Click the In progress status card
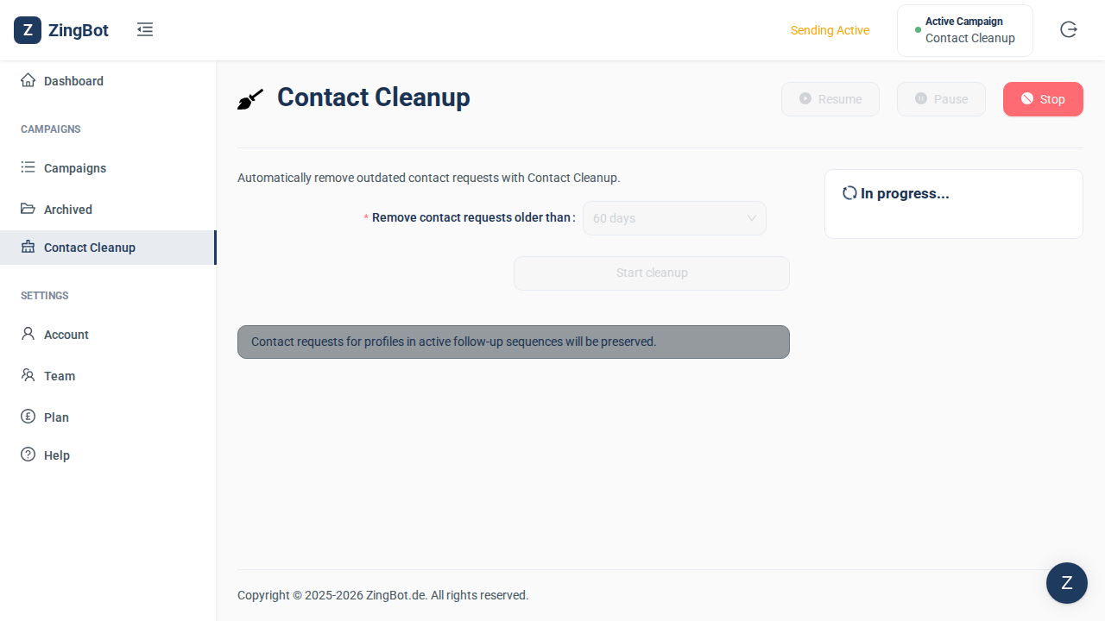 point(954,204)
